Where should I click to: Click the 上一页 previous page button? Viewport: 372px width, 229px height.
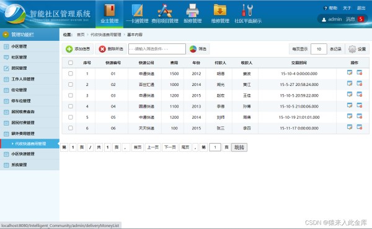(x=153, y=147)
